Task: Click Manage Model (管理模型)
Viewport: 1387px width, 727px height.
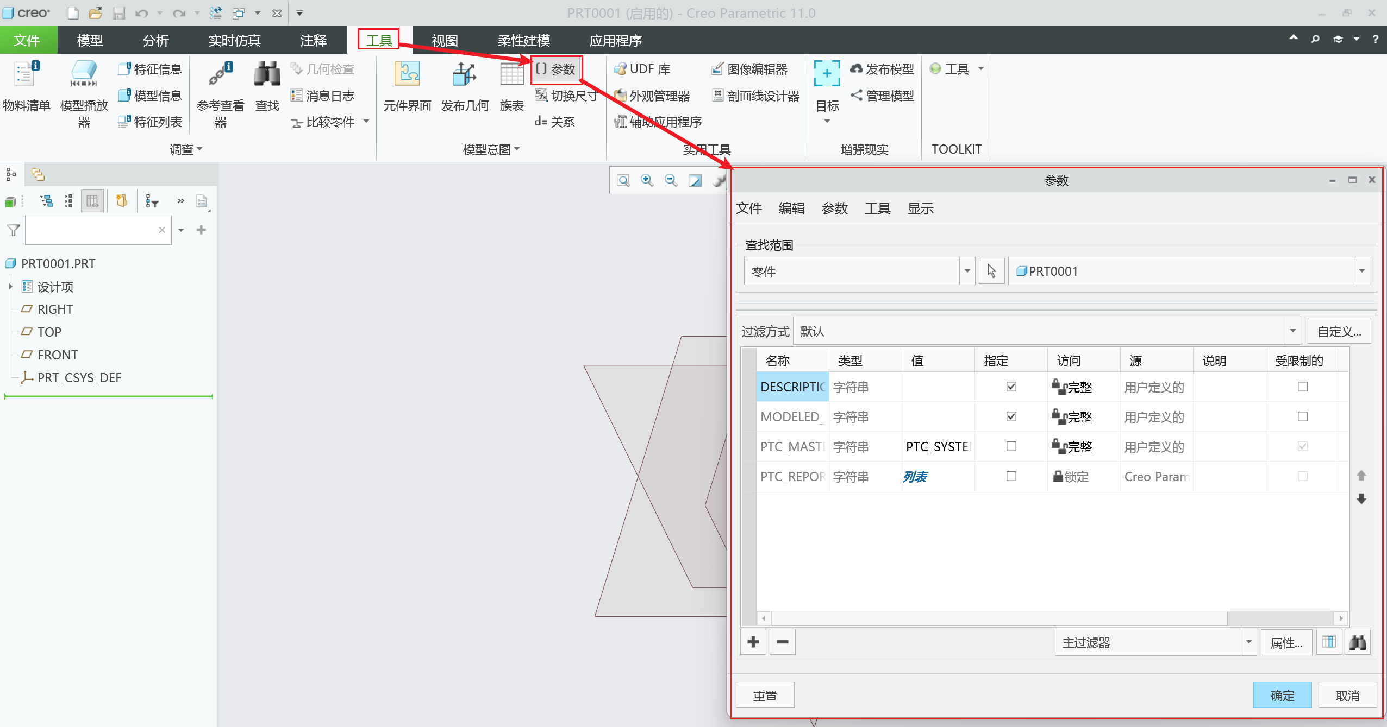Action: [882, 96]
